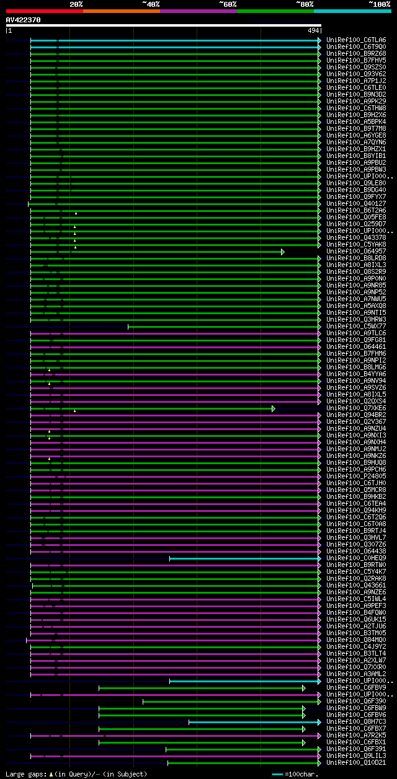Click label UniRef100_A7NWU5

point(356,299)
